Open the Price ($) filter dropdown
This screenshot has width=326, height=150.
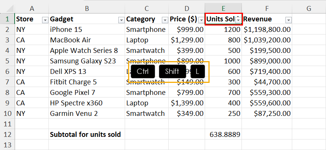[x=201, y=20]
